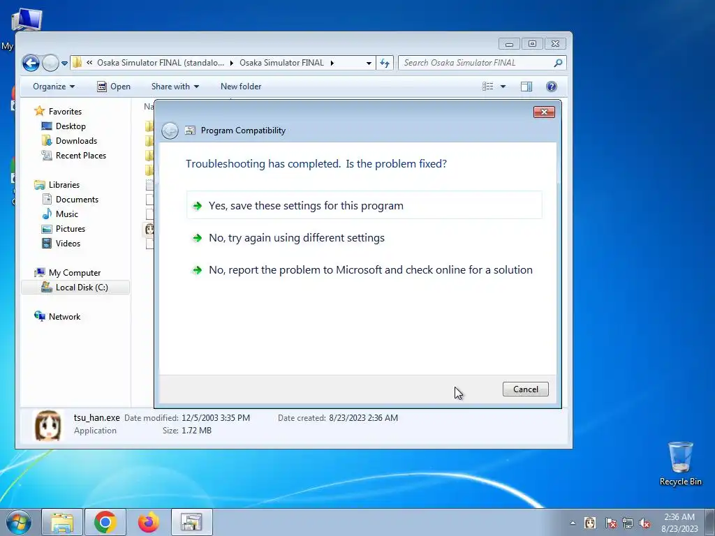Viewport: 715px width, 536px height.
Task: Click Show desktop button on taskbar
Action: (709, 522)
